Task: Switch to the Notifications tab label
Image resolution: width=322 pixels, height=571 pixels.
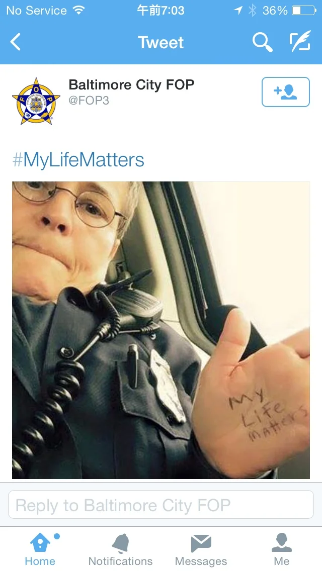Action: [121, 561]
